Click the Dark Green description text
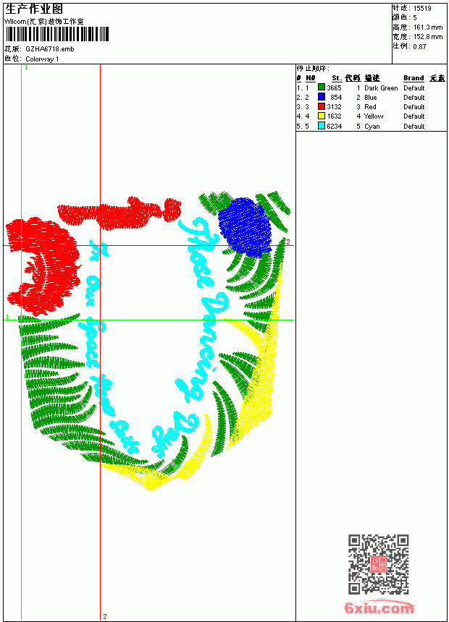The image size is (449, 622). tap(381, 88)
